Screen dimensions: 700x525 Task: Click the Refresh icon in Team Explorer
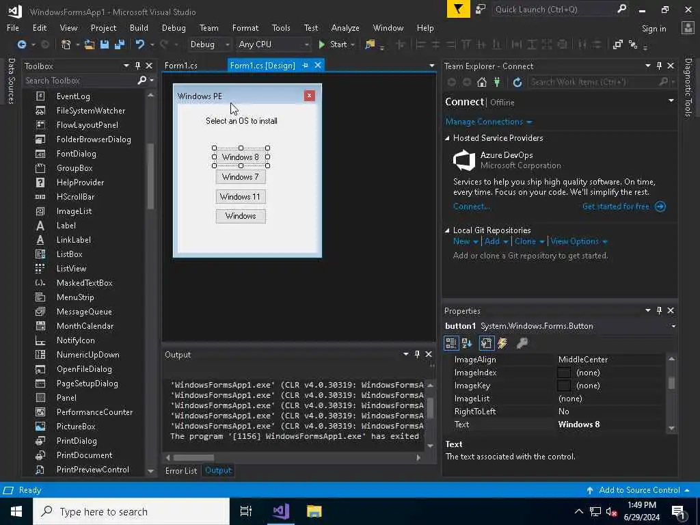click(x=517, y=82)
